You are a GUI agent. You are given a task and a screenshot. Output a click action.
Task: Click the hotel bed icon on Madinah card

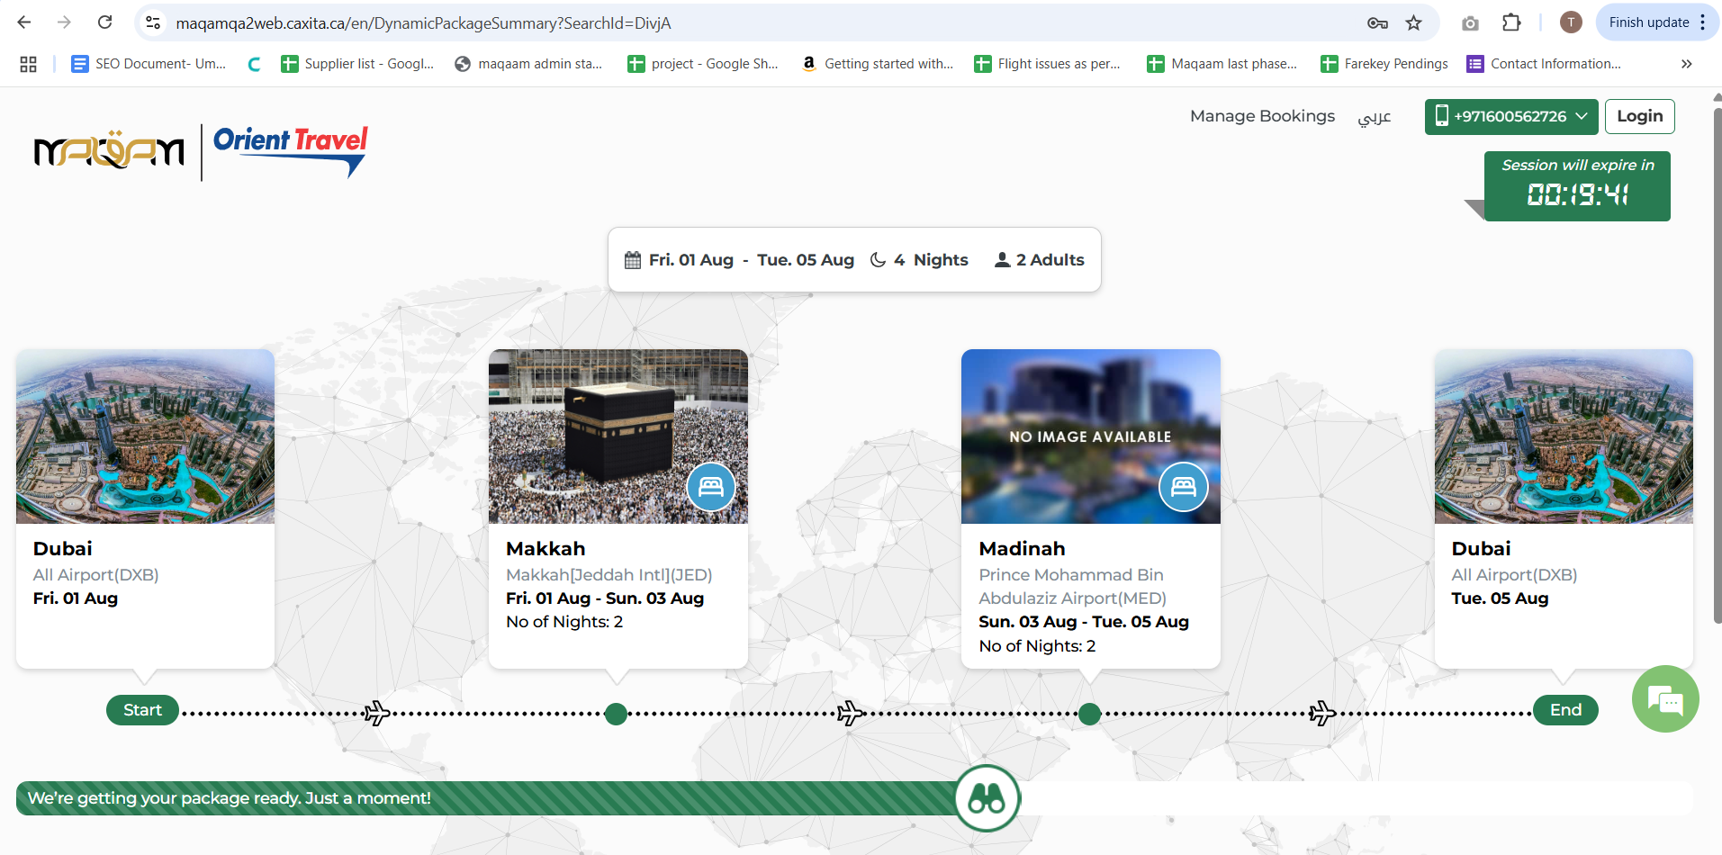[1183, 487]
